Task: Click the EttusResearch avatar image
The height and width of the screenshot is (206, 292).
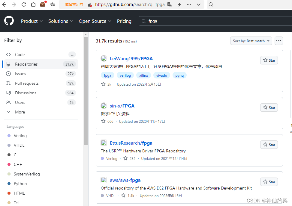Action: point(104,143)
